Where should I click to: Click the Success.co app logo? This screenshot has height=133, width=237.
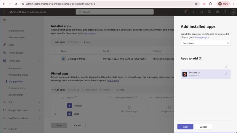(185, 74)
